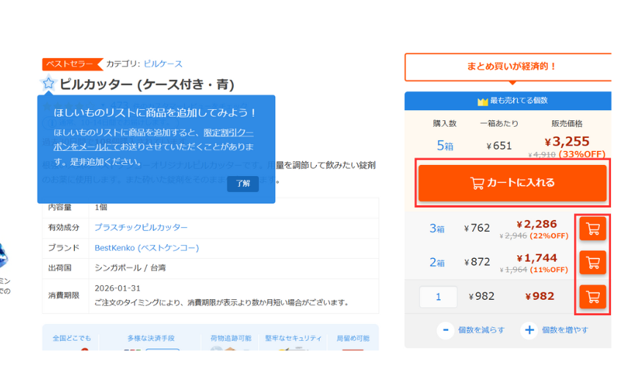Image resolution: width=619 pixels, height=382 pixels.
Task: Select the 5箱 purchase quantity option
Action: [x=444, y=146]
